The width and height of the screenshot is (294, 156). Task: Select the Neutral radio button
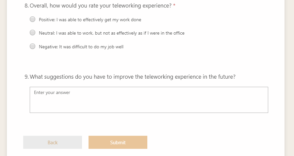[33, 33]
